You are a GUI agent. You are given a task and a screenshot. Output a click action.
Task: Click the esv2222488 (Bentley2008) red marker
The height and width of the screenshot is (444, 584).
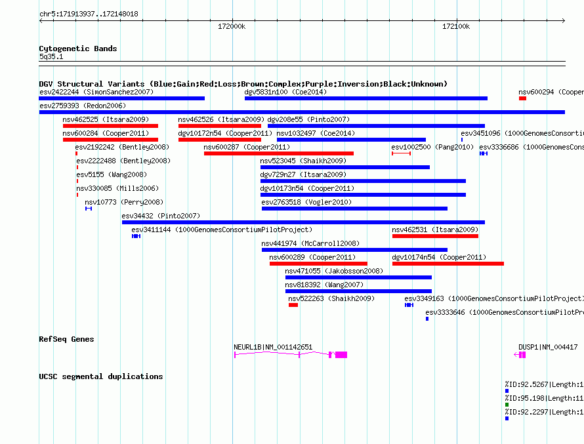point(77,167)
